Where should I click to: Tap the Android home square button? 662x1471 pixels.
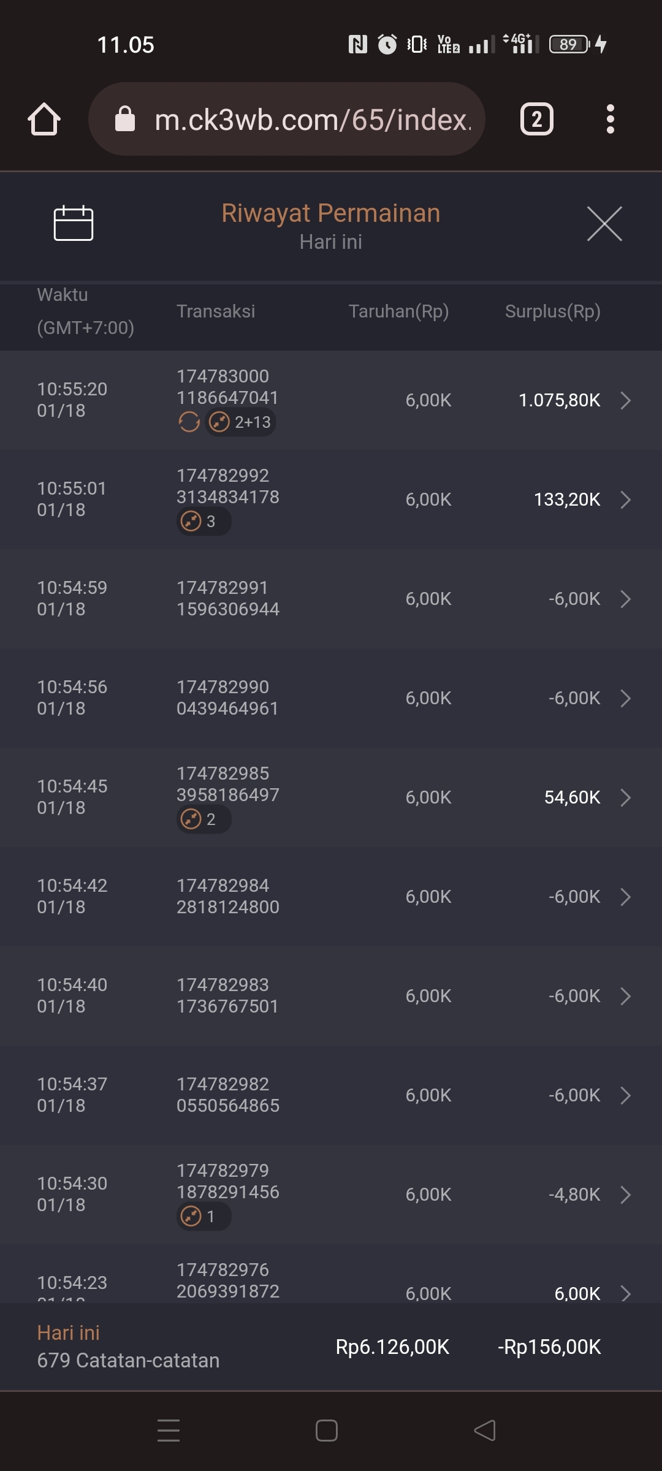(x=327, y=1431)
